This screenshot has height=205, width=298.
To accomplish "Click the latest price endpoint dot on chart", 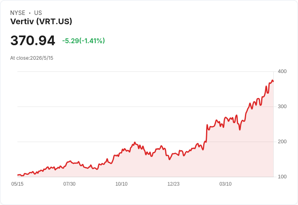I will tap(273, 82).
